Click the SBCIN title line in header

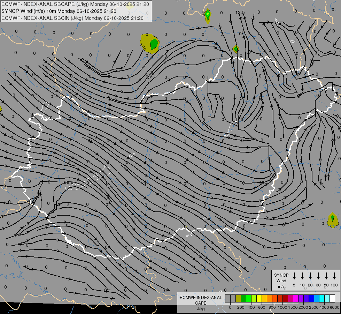[x=72, y=18]
